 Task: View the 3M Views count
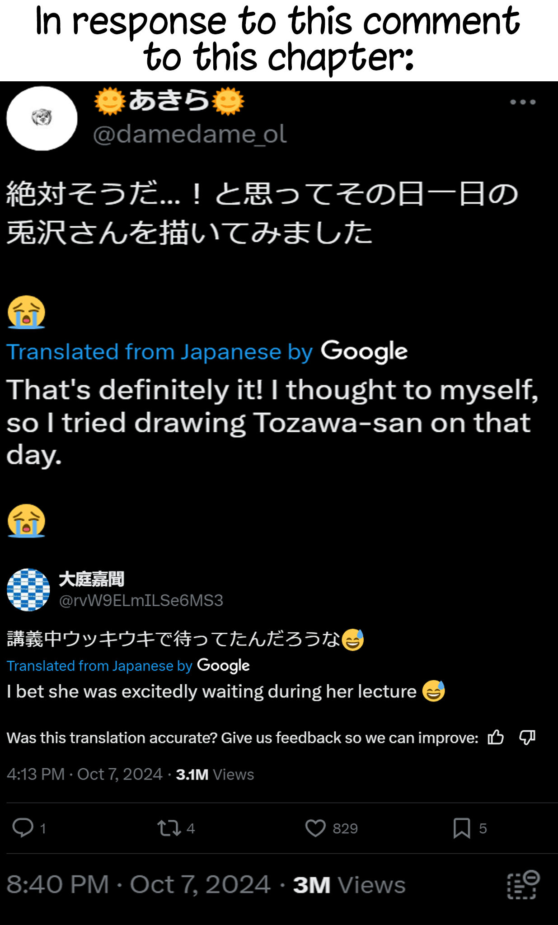[349, 885]
